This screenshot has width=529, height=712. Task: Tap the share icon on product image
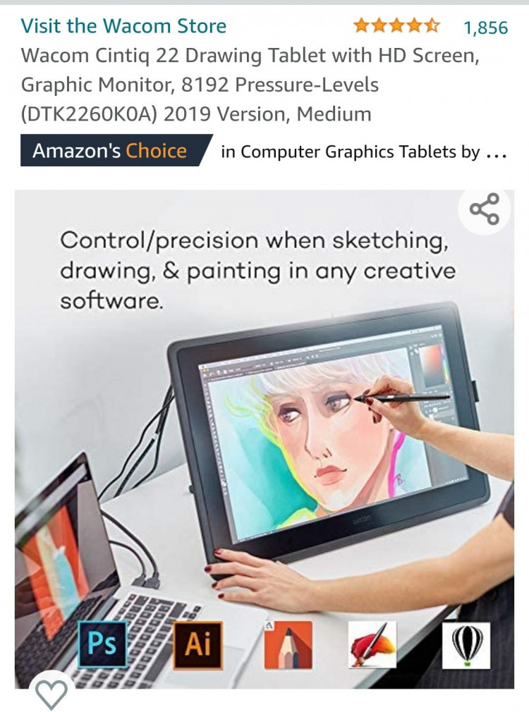pos(485,209)
